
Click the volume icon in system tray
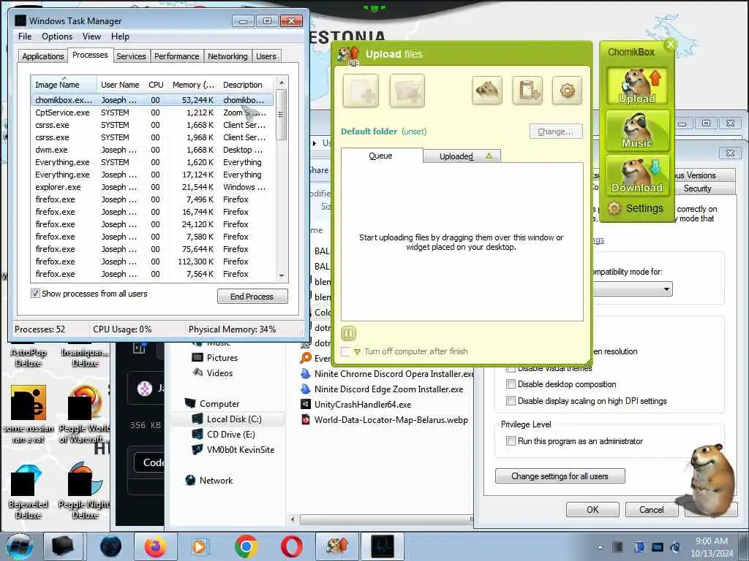675,547
